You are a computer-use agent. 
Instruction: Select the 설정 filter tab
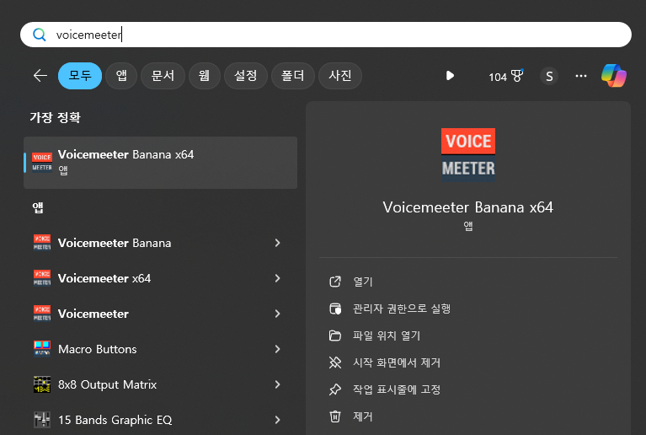click(246, 76)
